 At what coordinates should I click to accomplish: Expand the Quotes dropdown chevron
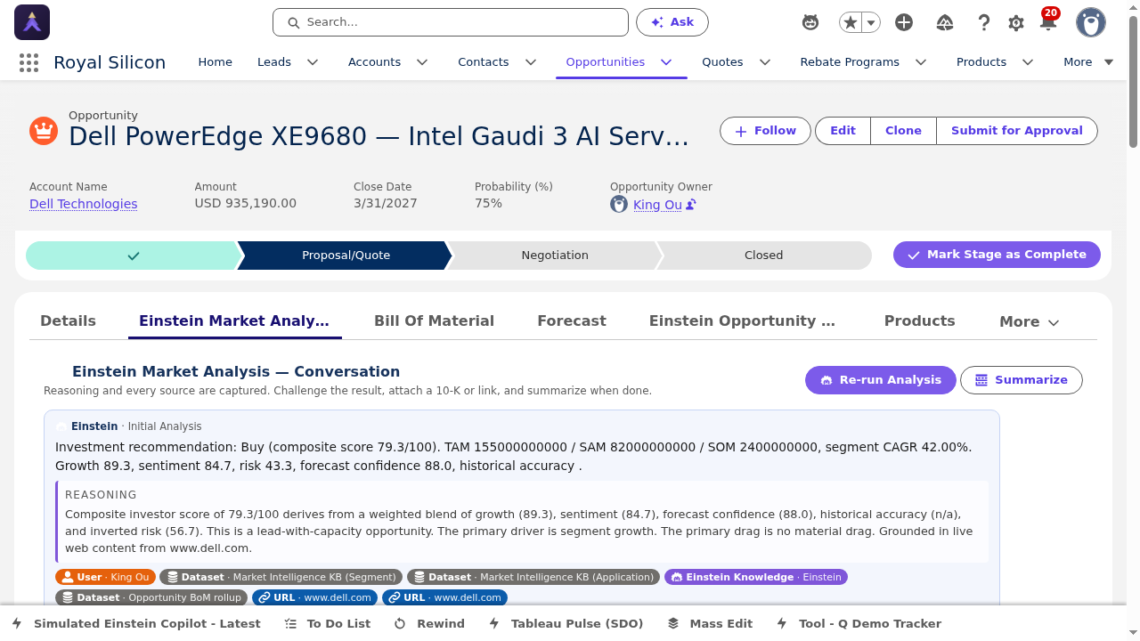(764, 62)
